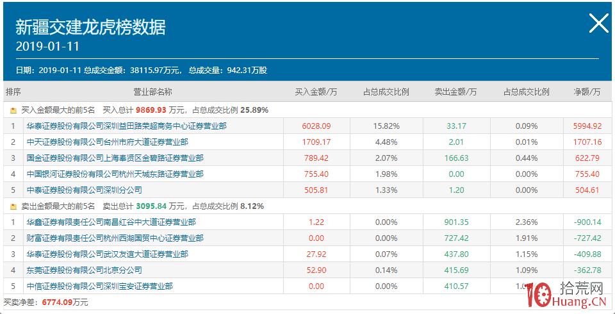Select buy amount 505.81
The height and width of the screenshot is (314, 615).
pyautogui.click(x=316, y=190)
